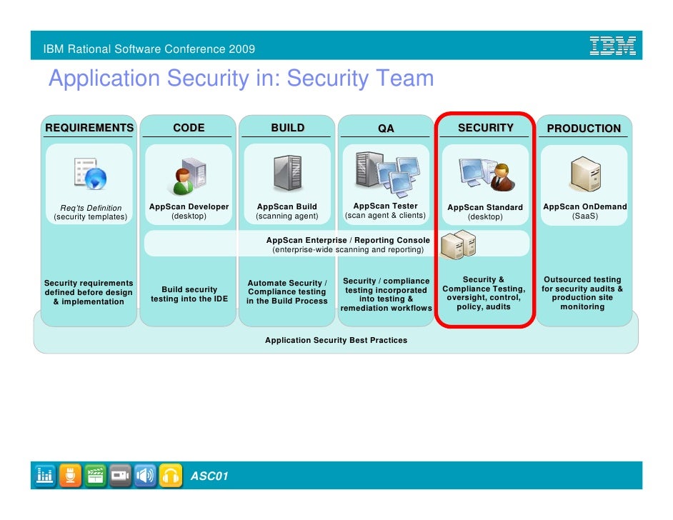Click the server and monitors icon under QA

[387, 173]
